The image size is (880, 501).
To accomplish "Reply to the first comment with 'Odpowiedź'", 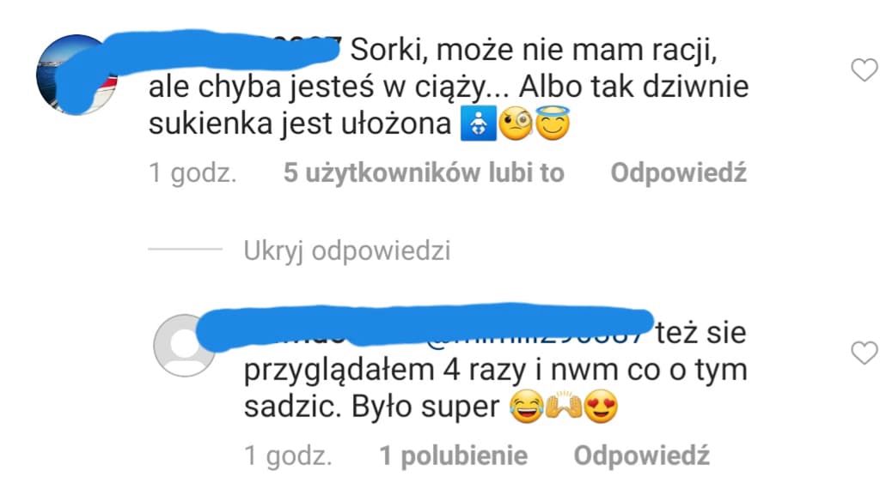I will point(679,172).
